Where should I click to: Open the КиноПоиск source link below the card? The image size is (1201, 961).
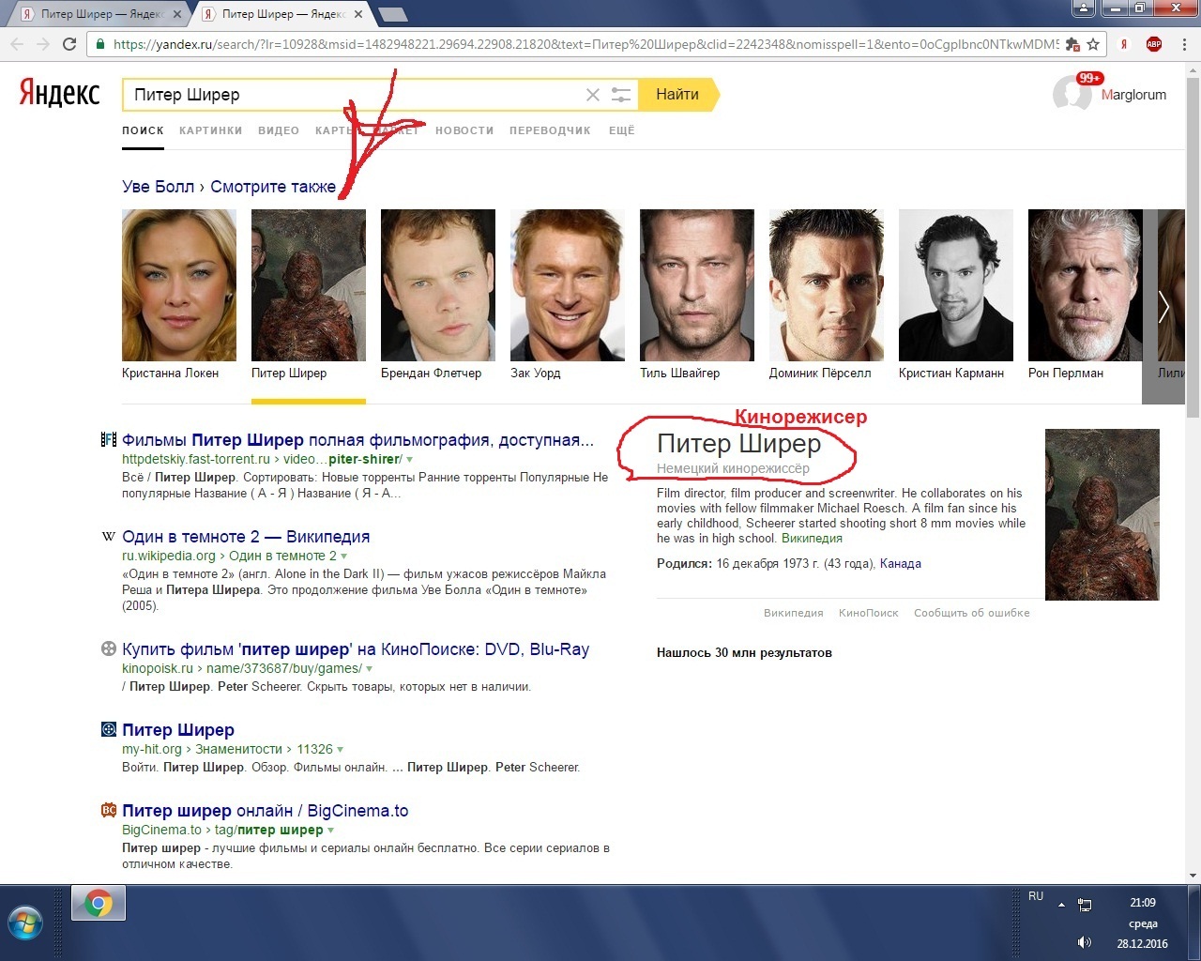[x=869, y=613]
